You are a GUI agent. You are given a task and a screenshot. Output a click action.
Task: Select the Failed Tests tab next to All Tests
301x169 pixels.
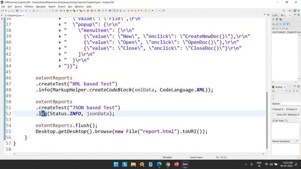pos(286,121)
